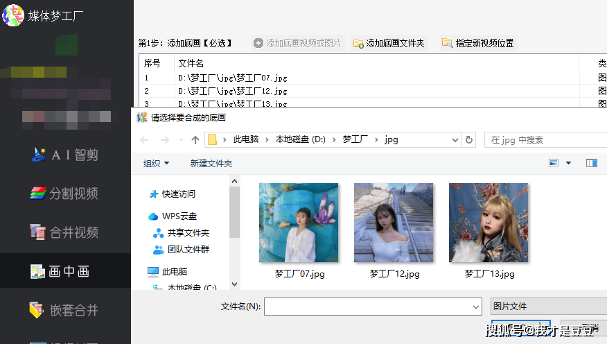
Task: Open view options dropdown arrow
Action: (569, 163)
